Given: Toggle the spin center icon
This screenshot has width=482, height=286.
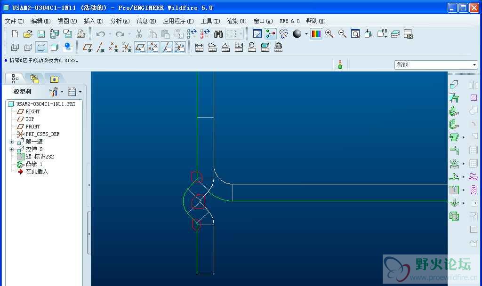Looking at the screenshot, I should tap(271, 33).
